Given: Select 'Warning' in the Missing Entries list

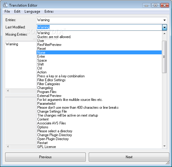Looking at the screenshot, I should pyautogui.click(x=12, y=44).
